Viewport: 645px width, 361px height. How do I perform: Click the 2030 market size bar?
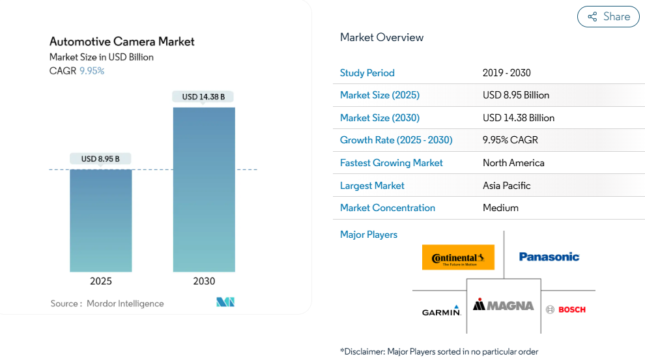click(x=204, y=189)
